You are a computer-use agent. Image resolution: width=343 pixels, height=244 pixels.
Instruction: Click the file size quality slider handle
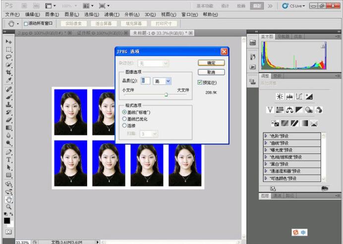click(166, 94)
